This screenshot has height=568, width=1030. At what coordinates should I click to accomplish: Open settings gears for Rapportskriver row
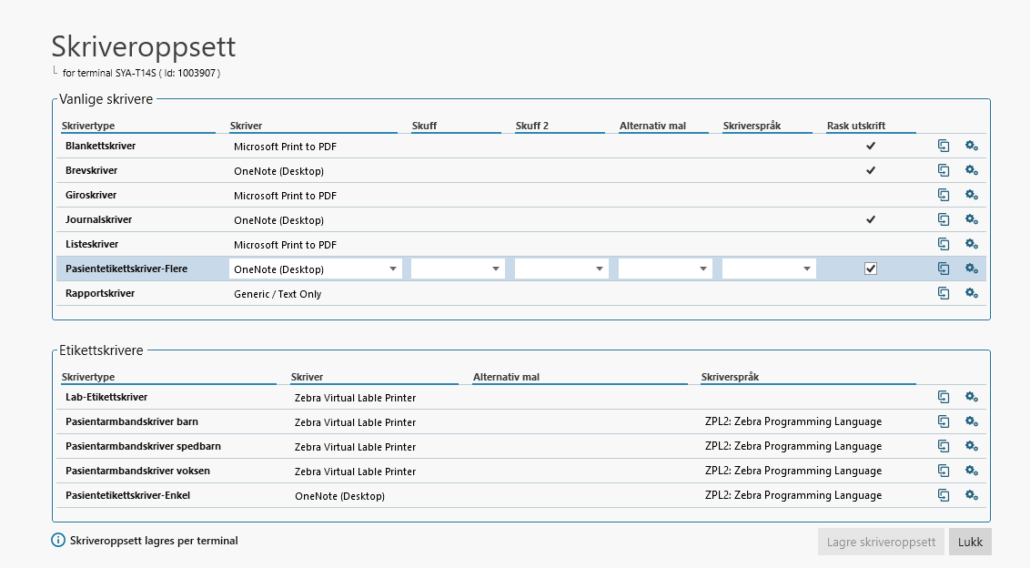coord(971,293)
